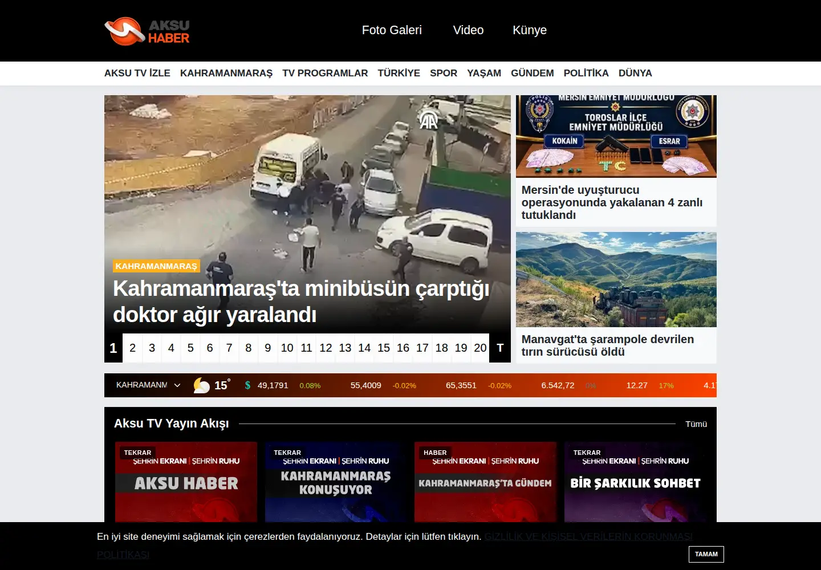Open the Mersin police operation image

pos(616,136)
